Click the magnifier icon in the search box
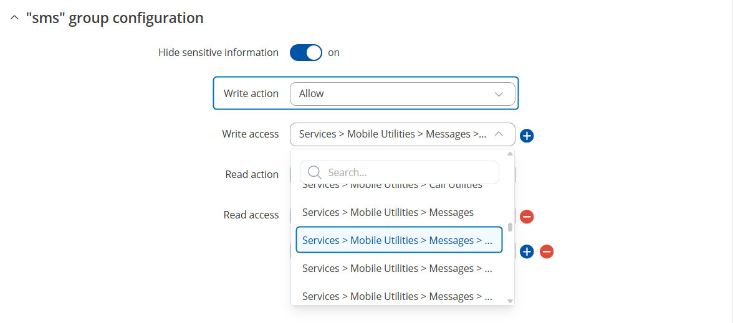 [x=315, y=173]
